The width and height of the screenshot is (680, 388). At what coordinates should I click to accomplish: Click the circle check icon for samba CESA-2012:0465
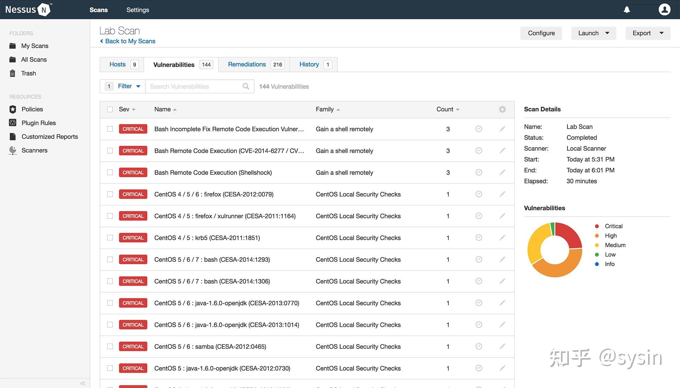pyautogui.click(x=478, y=346)
